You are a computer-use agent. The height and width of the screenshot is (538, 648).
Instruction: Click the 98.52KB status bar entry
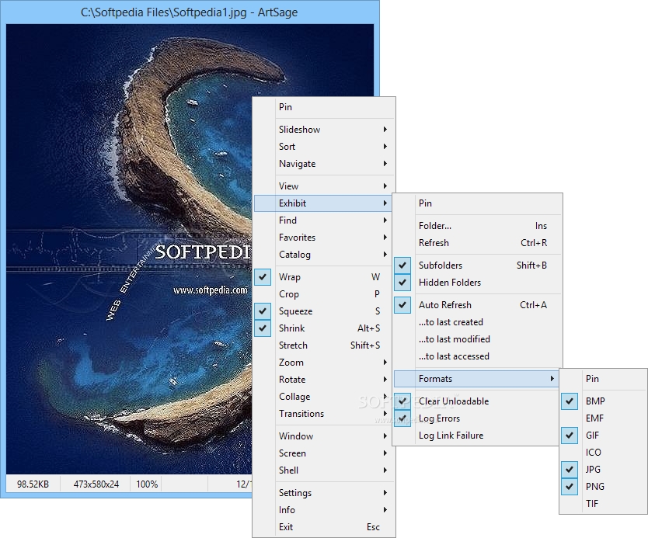[x=33, y=484]
